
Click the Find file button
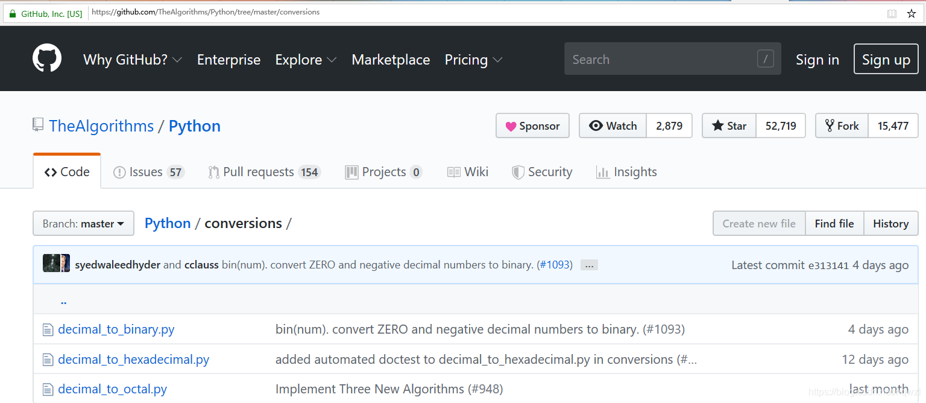[x=834, y=223]
